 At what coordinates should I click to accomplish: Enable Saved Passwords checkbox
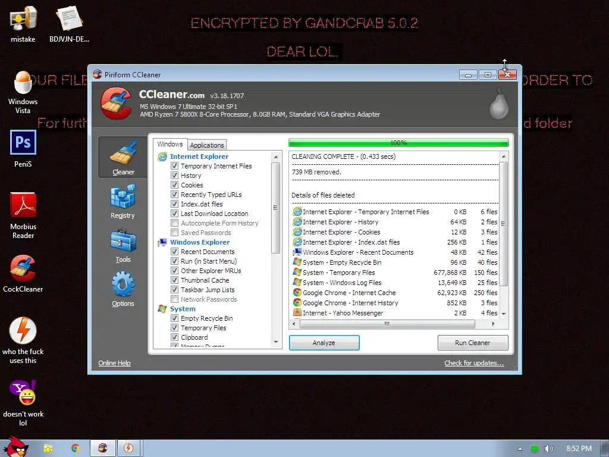coord(175,233)
